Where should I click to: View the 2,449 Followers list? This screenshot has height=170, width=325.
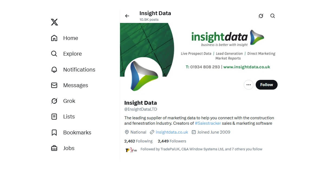pyautogui.click(x=172, y=141)
